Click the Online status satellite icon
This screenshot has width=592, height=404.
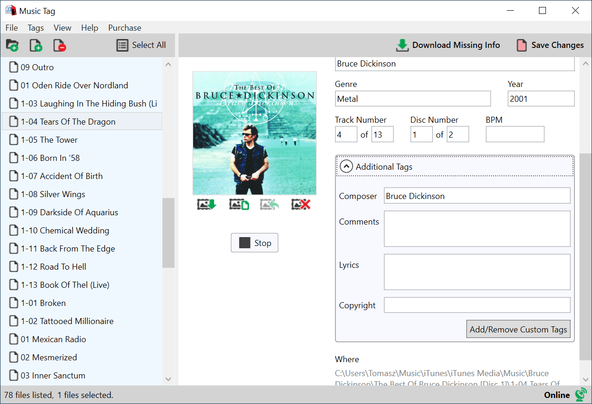point(580,395)
